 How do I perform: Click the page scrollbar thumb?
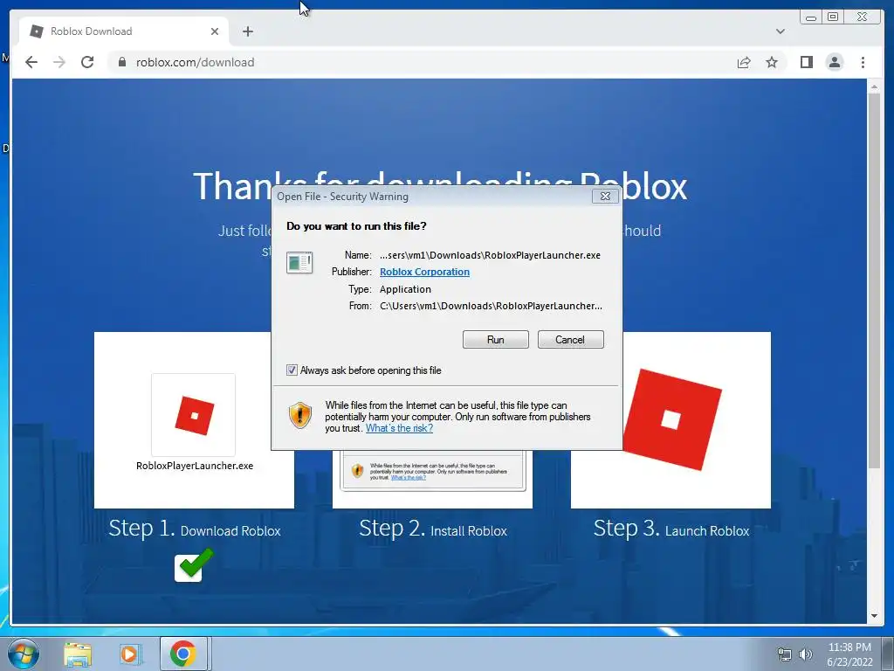coord(874,280)
